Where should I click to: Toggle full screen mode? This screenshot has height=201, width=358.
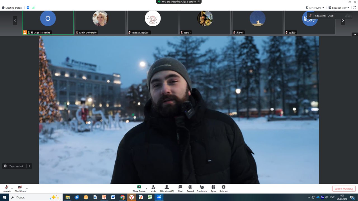click(355, 8)
